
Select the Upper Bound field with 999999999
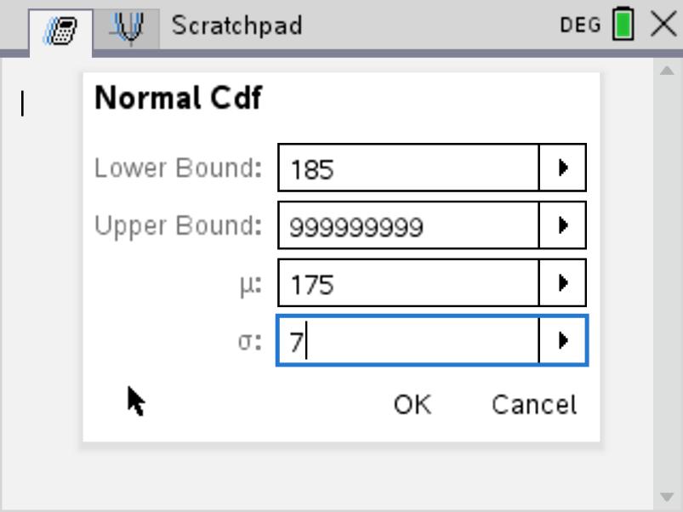coord(408,226)
